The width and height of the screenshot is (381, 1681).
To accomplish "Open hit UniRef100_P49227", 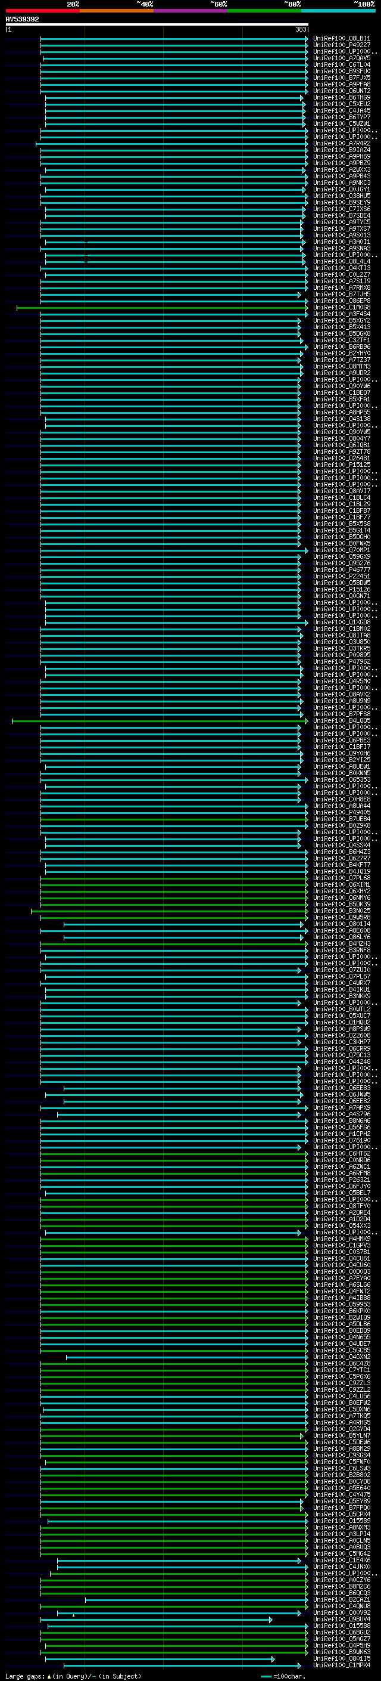I will [x=342, y=46].
